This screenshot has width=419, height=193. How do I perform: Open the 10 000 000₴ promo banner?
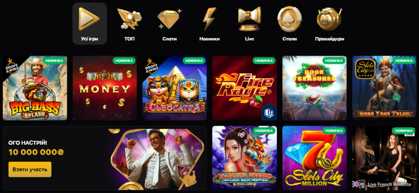tap(105, 158)
